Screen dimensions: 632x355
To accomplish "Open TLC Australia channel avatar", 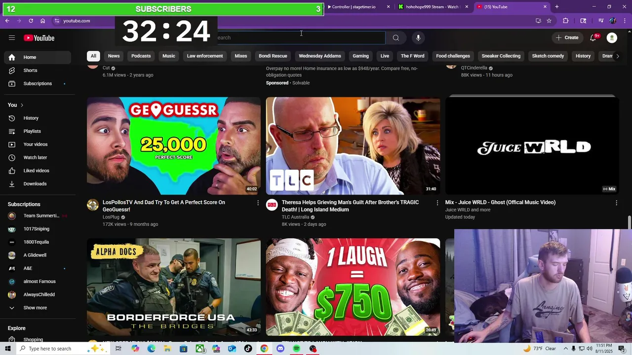I will [x=272, y=205].
